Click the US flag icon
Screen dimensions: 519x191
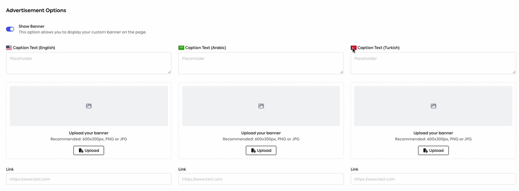[9, 48]
